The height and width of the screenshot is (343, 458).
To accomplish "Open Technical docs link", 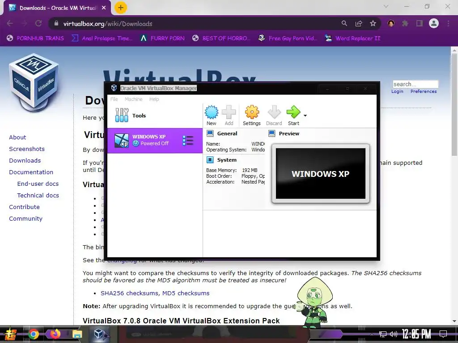I will (38, 196).
